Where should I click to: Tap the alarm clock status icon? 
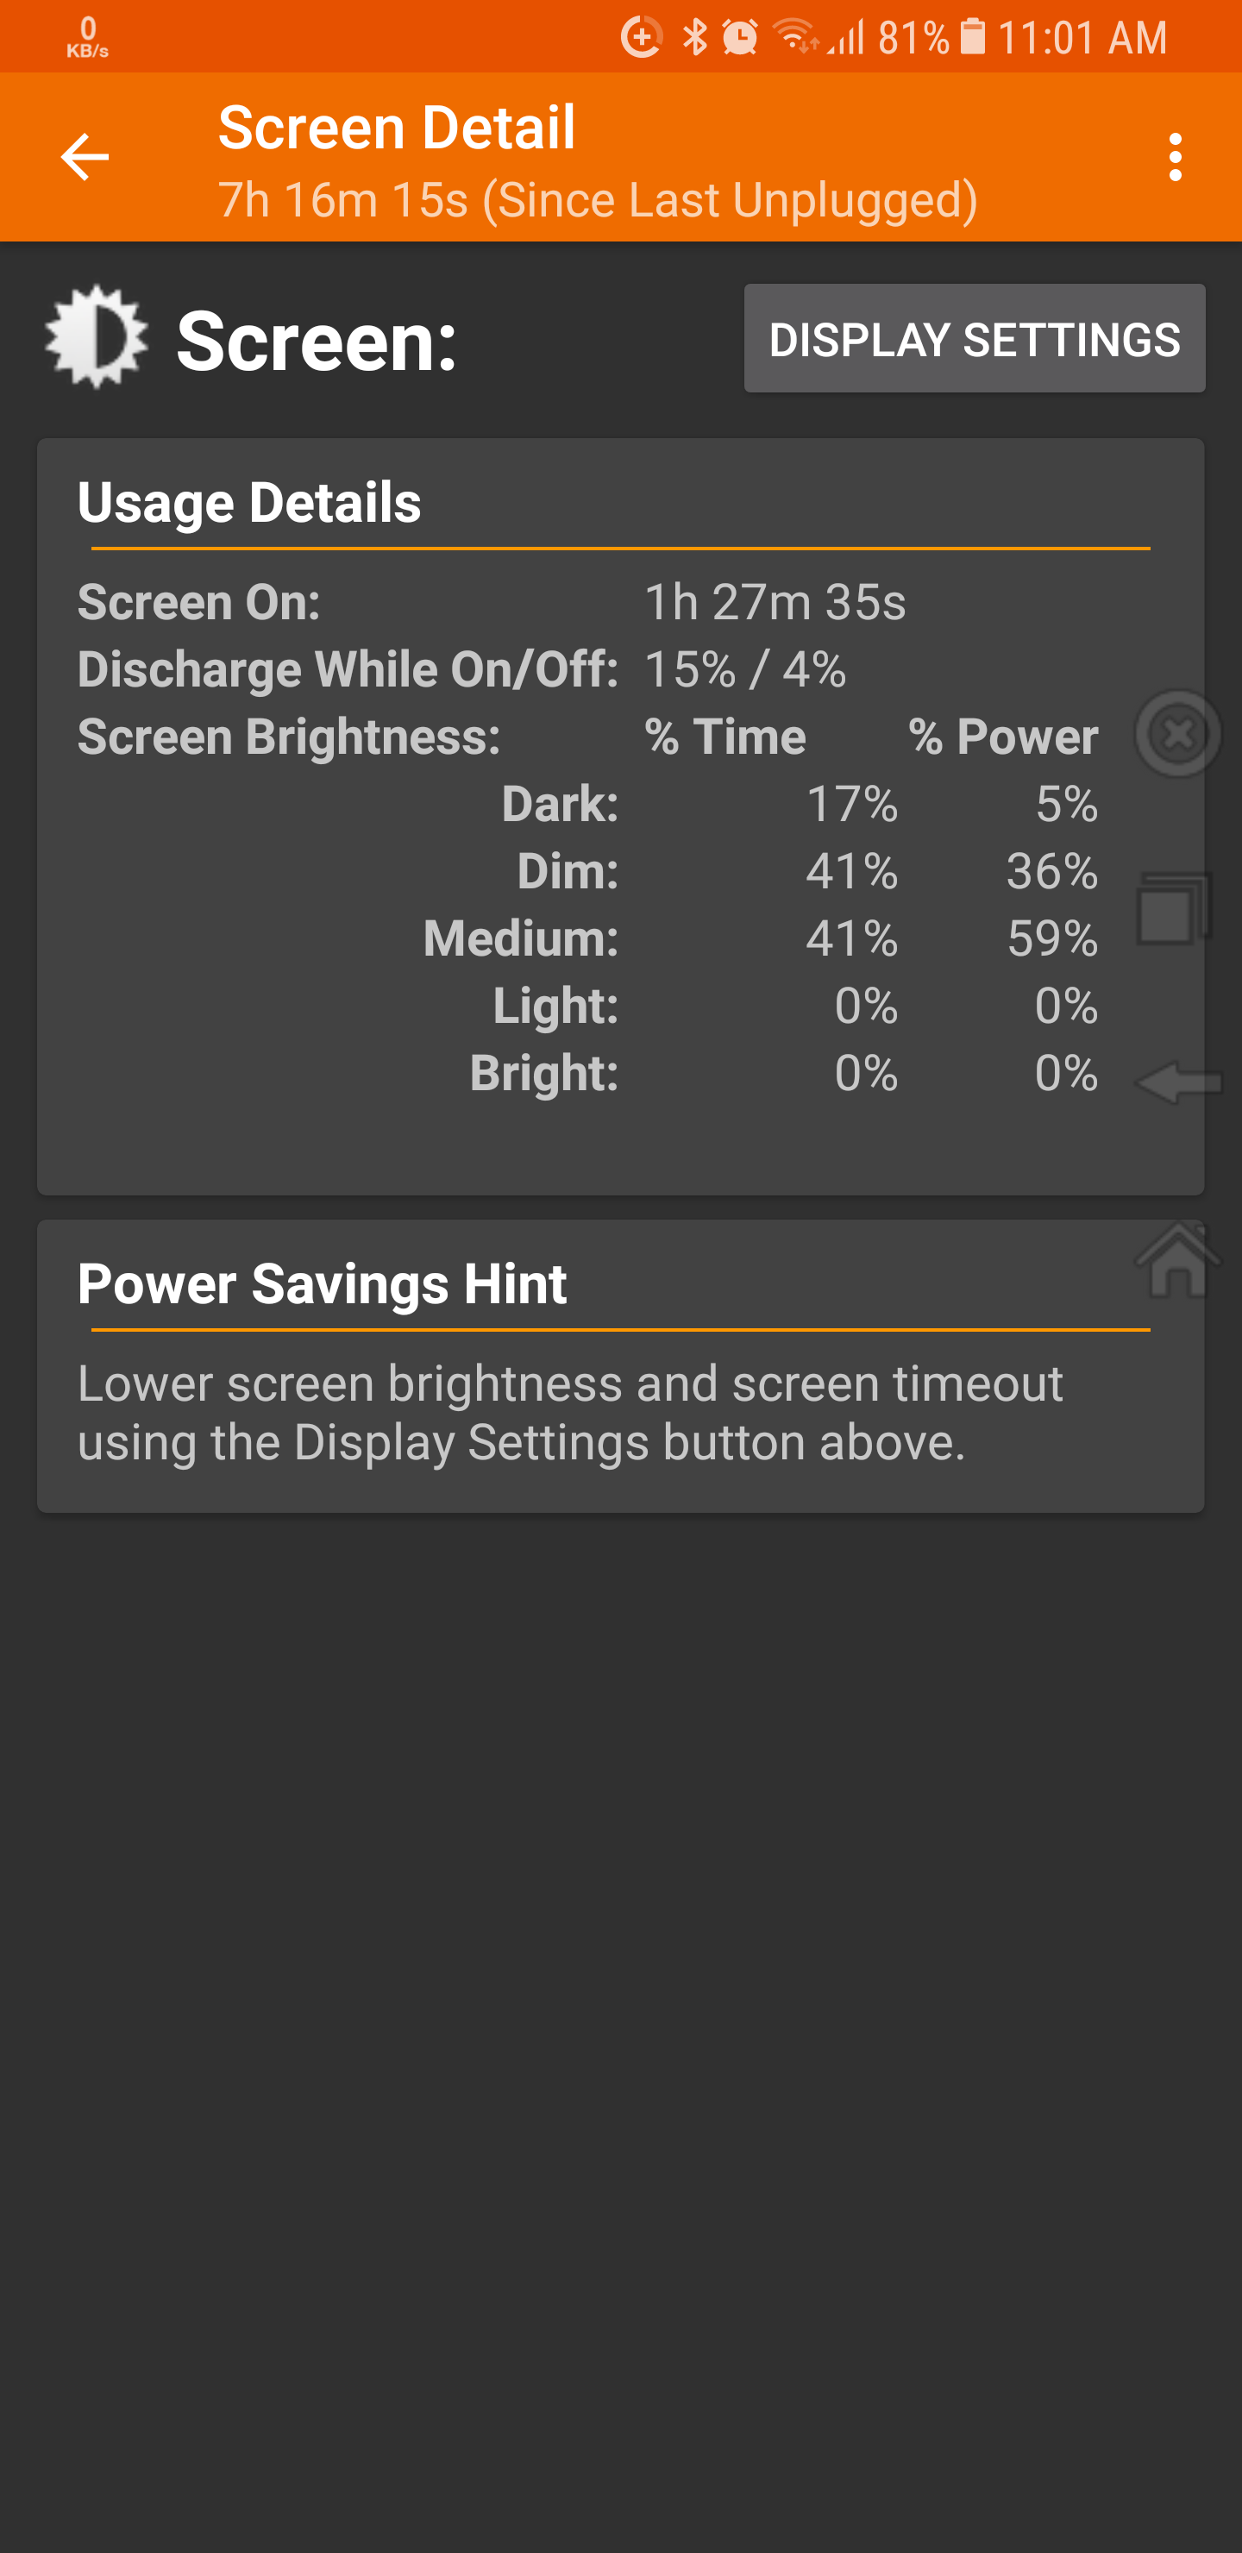click(x=739, y=38)
